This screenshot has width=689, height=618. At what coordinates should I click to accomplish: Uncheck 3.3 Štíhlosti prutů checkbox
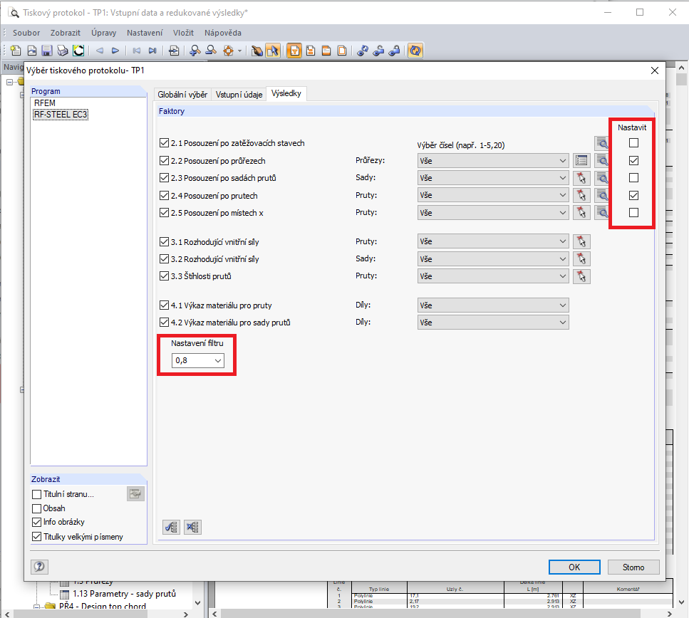165,276
